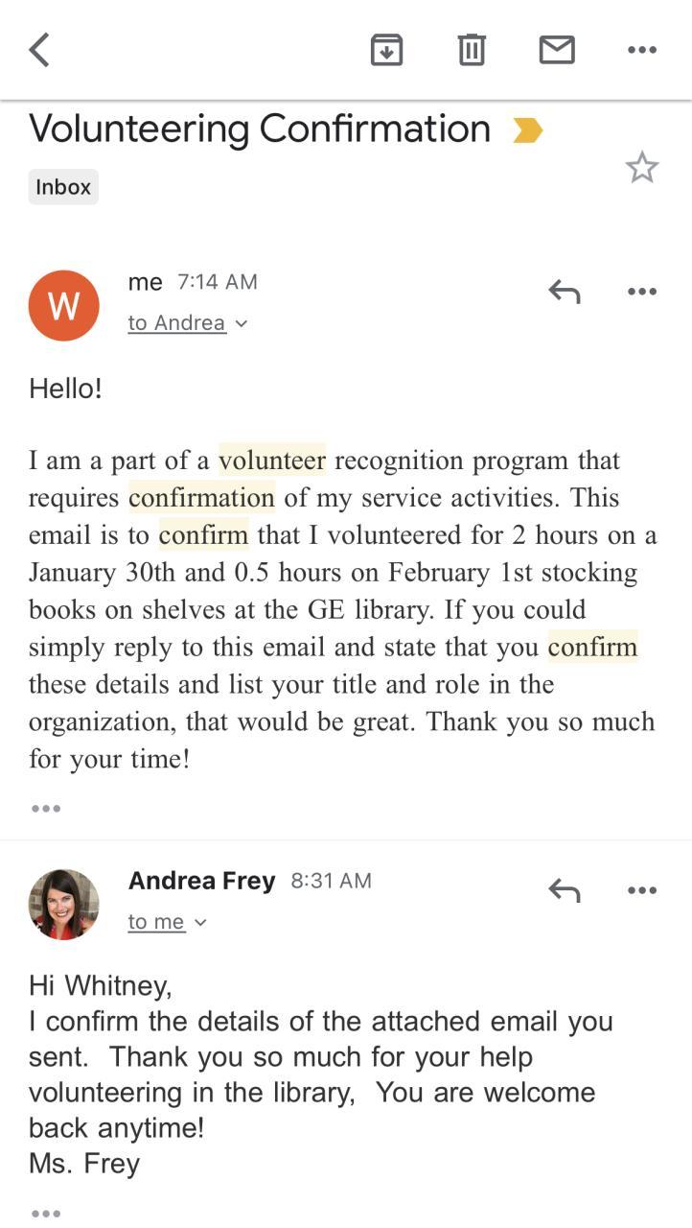Delete the conversation with trash icon

pyautogui.click(x=472, y=50)
